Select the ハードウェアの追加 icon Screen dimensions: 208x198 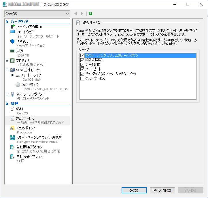[12, 27]
